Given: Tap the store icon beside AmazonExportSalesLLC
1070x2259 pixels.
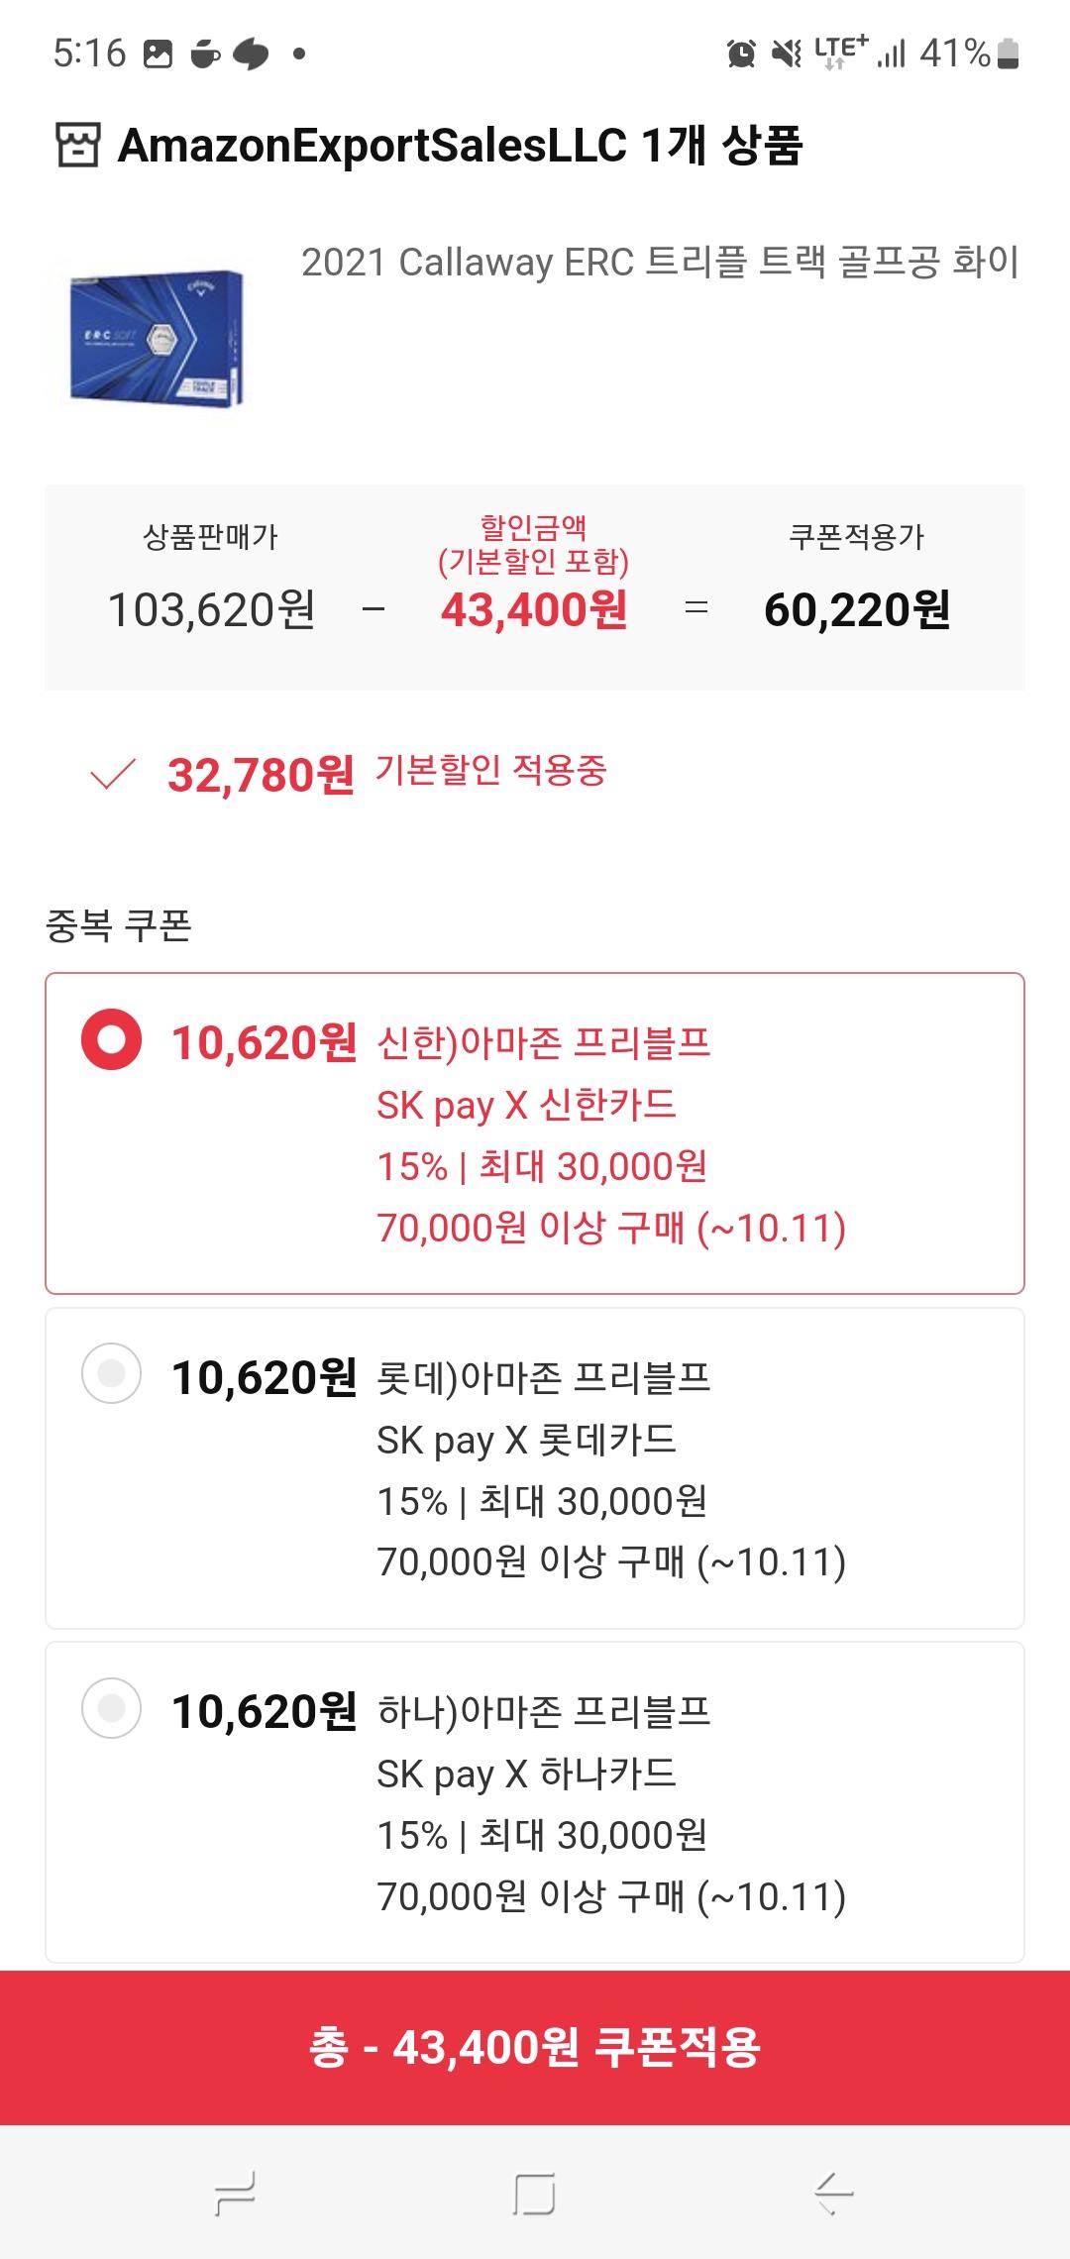Looking at the screenshot, I should [x=77, y=147].
